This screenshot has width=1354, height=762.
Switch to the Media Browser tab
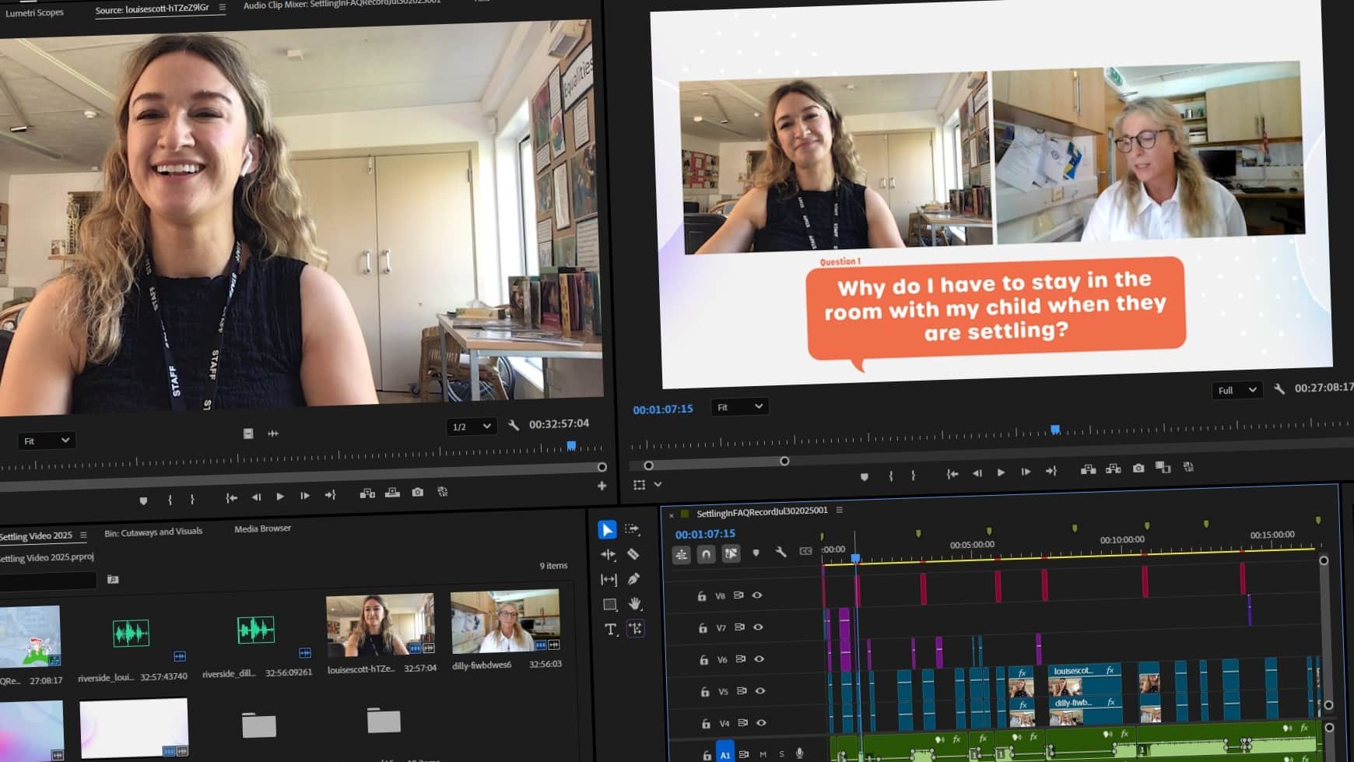(262, 528)
